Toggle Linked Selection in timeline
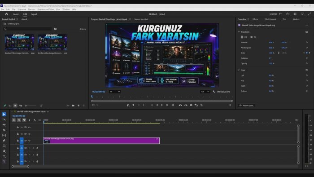The height and width of the screenshot is (177, 314). pyautogui.click(x=24, y=120)
